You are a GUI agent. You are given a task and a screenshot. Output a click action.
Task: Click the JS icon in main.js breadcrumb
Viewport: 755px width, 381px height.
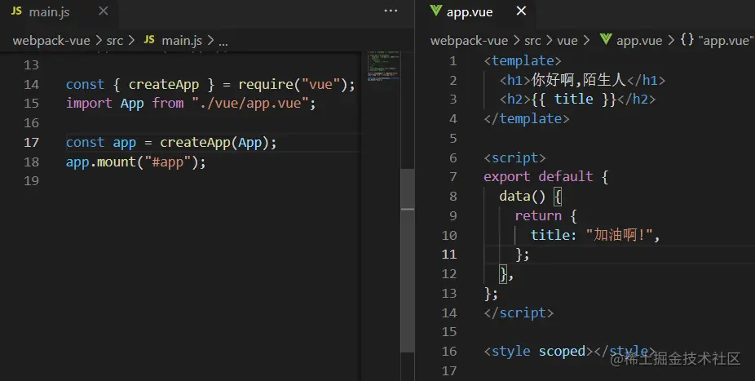coord(149,40)
